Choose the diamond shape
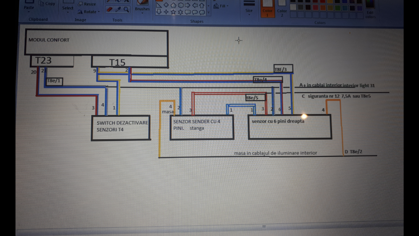Viewport: 419px width, 236px height. [x=166, y=5]
